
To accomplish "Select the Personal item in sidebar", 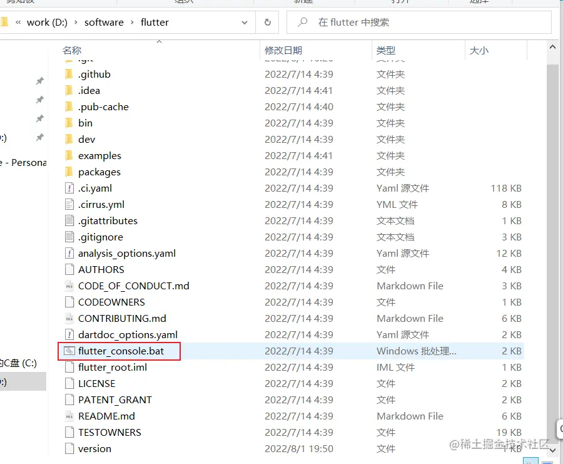I will pos(23,163).
